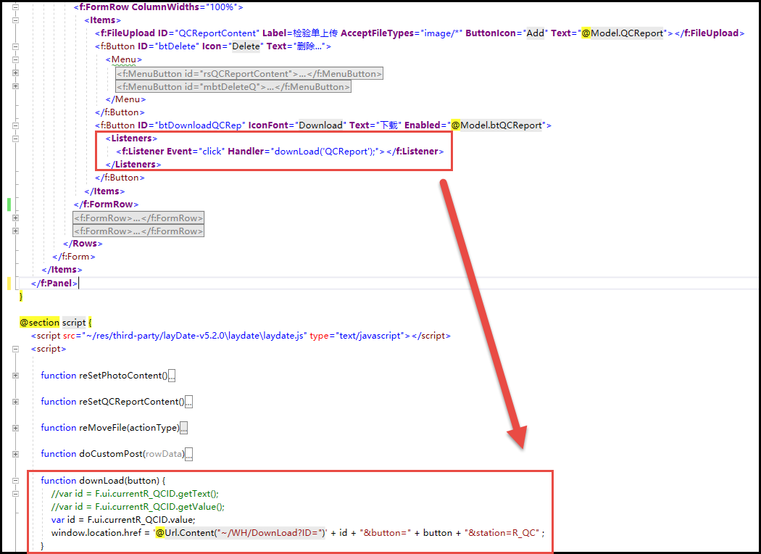This screenshot has width=761, height=554.
Task: Click window.location.href in the downLoad function
Action: click(x=95, y=533)
